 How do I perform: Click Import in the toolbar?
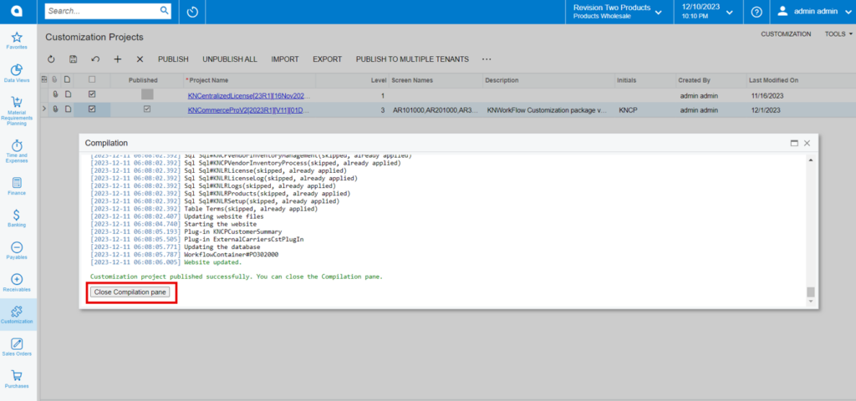[285, 59]
